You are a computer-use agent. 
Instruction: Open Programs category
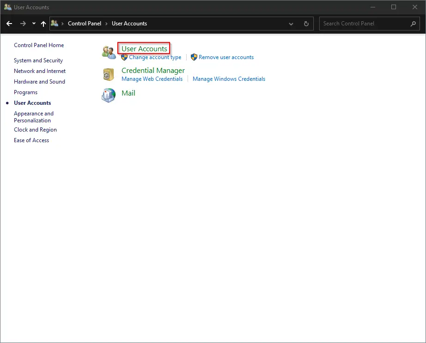tap(25, 92)
